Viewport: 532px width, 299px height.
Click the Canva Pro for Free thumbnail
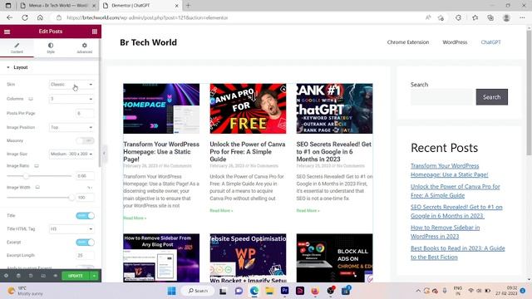point(248,109)
